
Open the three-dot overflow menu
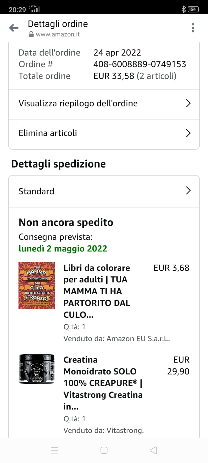click(x=193, y=28)
